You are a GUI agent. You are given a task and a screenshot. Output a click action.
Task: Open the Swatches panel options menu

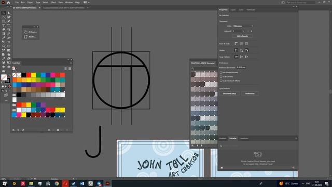pos(71,63)
